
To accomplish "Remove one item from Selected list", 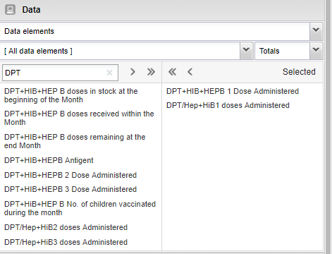I will pos(190,72).
